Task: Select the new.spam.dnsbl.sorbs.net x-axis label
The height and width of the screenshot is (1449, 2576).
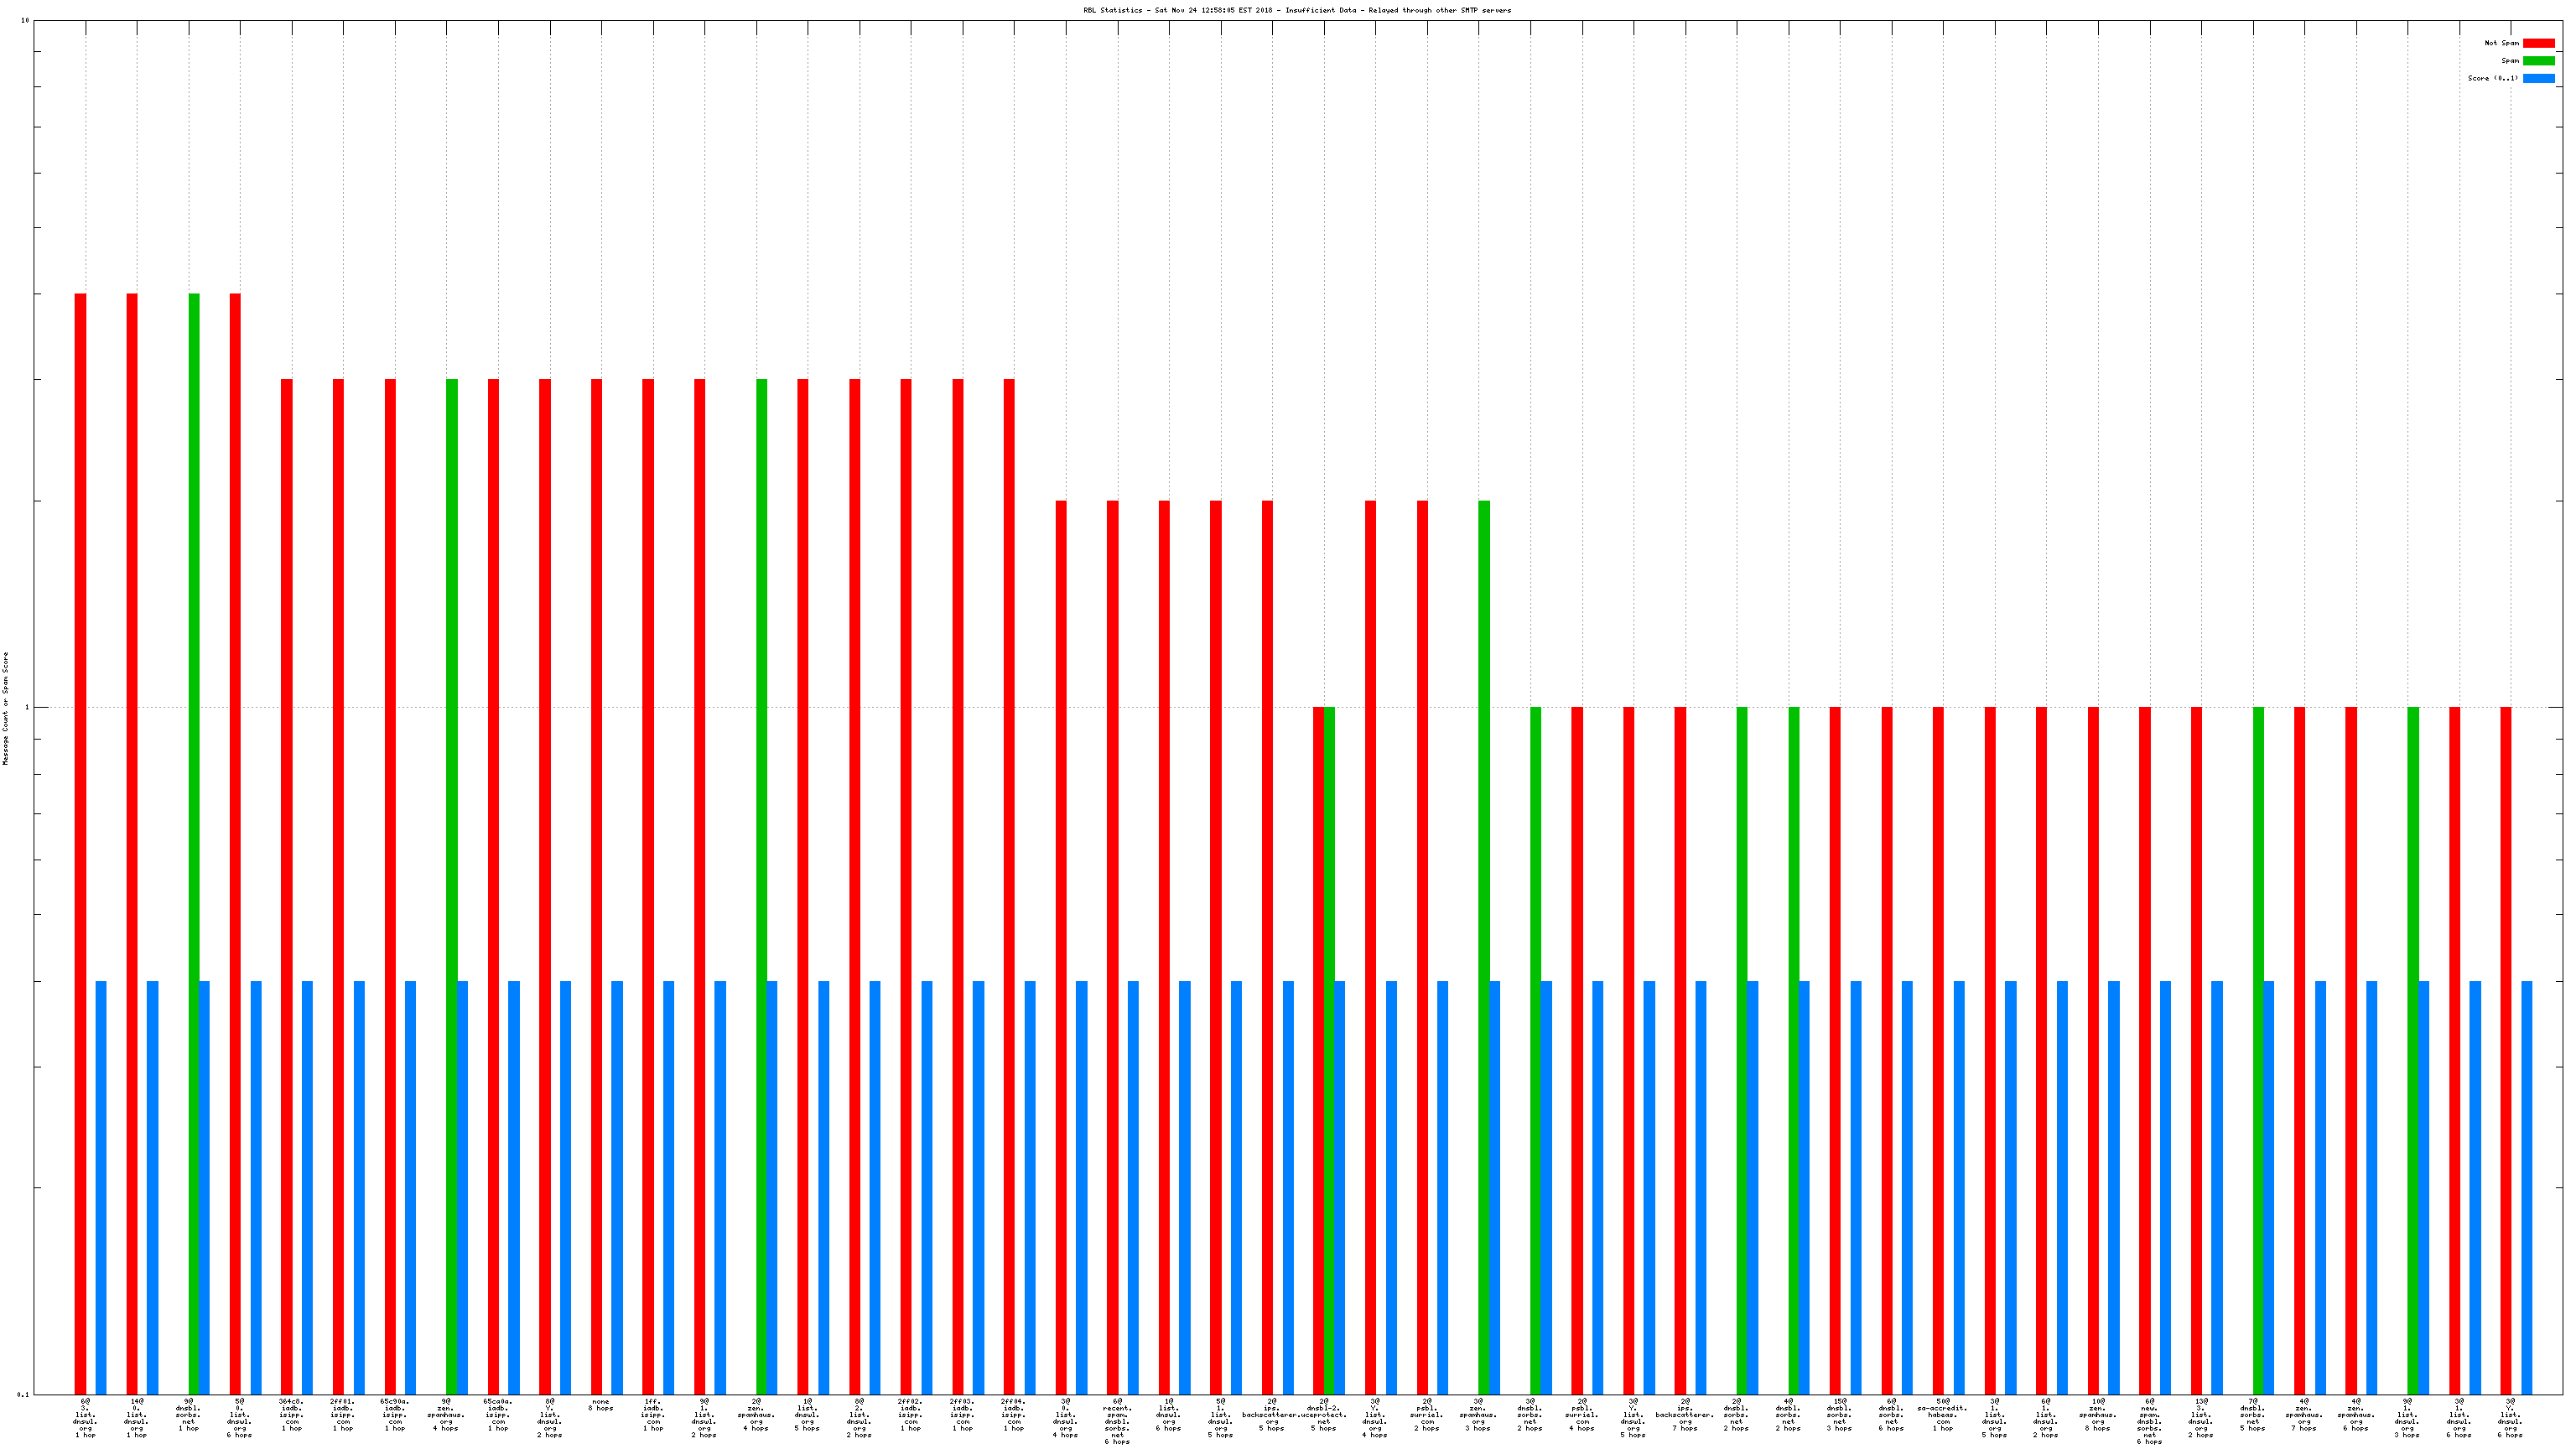Action: (x=2149, y=1420)
